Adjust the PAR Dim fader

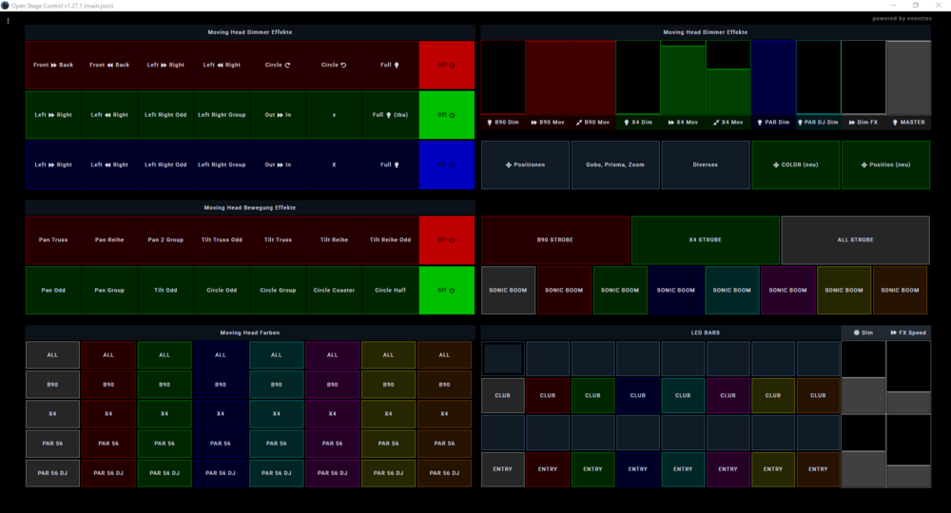[773, 78]
